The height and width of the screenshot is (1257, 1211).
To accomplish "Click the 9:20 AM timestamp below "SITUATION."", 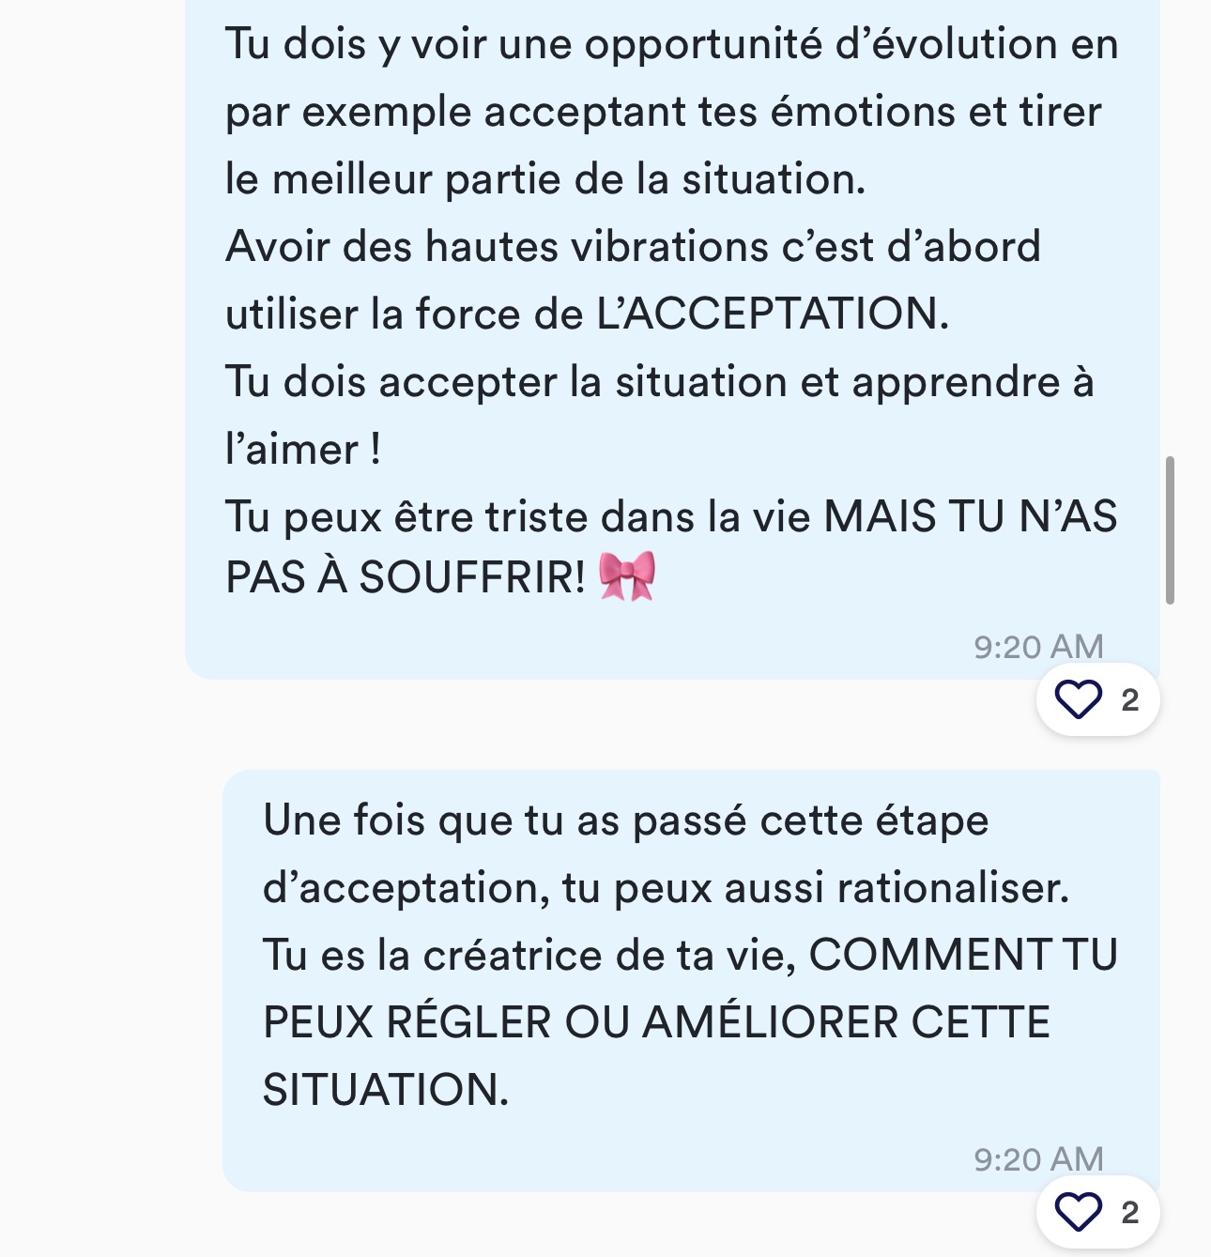I will (1038, 1159).
